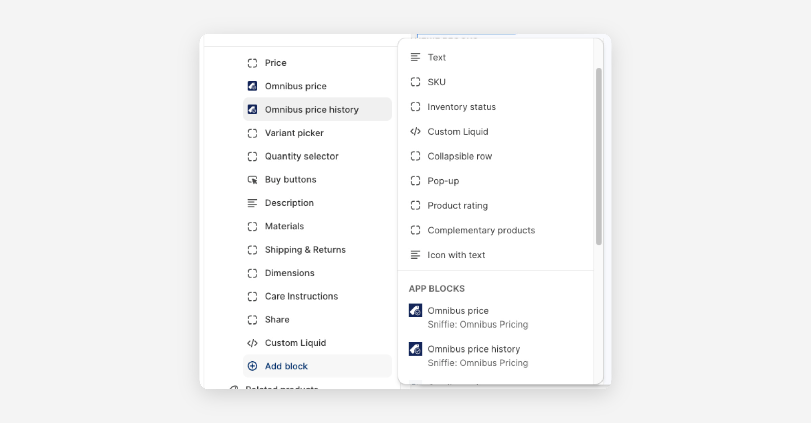Open the Shipping & Returns block

tap(305, 250)
